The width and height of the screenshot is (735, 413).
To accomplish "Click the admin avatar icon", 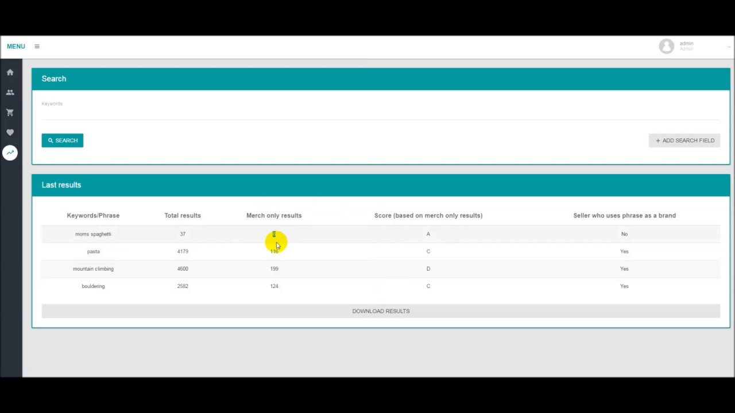I will coord(666,46).
